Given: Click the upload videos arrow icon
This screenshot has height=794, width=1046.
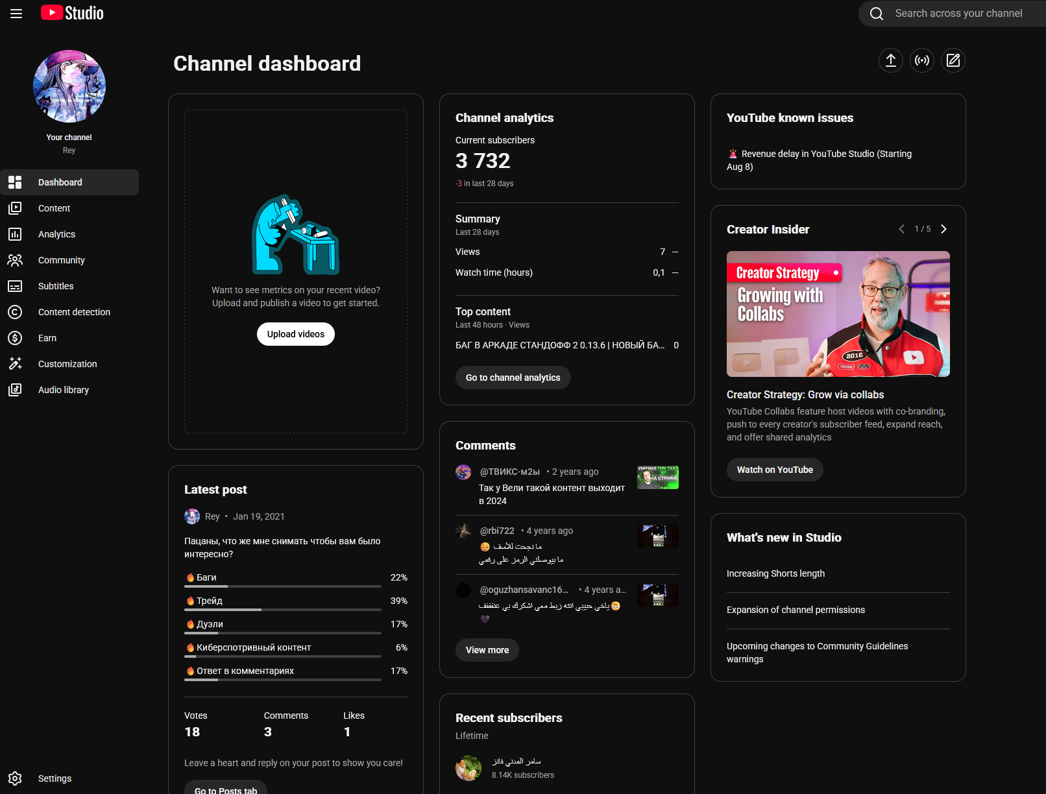Looking at the screenshot, I should pyautogui.click(x=891, y=60).
